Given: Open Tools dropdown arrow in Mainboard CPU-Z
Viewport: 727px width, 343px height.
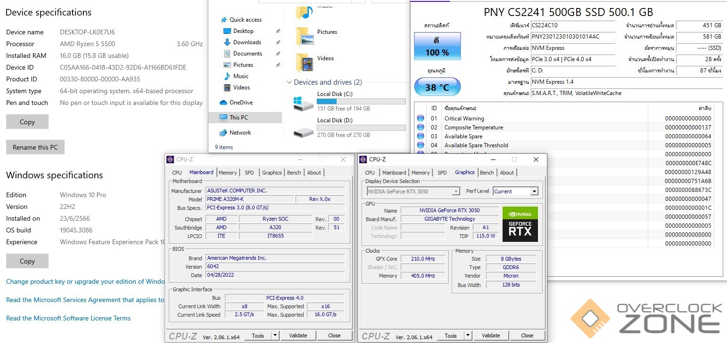Looking at the screenshot, I should (x=275, y=335).
